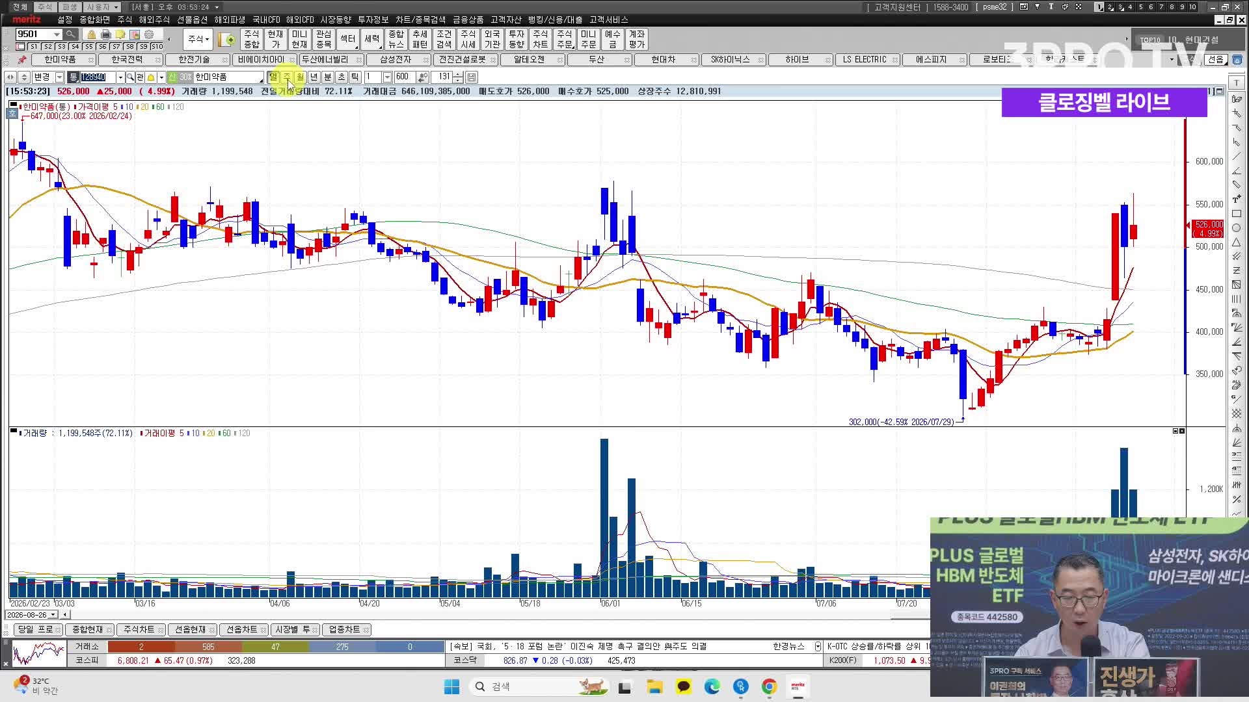Click the magnifier search icon beside 9501

coord(71,34)
